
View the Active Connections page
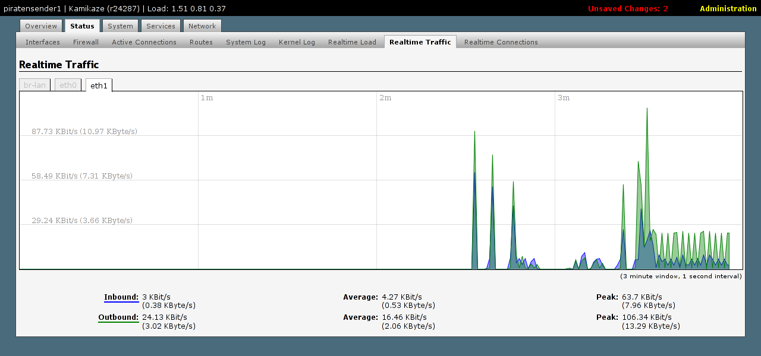pyautogui.click(x=144, y=42)
